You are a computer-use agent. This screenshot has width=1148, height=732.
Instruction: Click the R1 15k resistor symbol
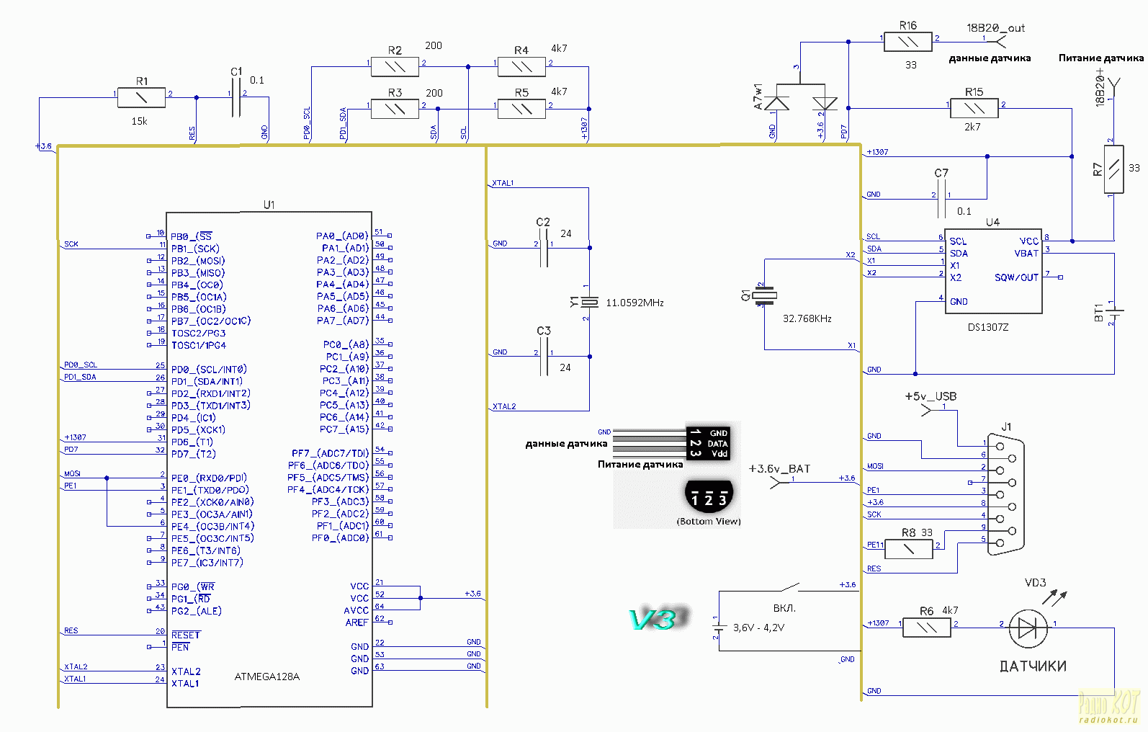(x=141, y=97)
